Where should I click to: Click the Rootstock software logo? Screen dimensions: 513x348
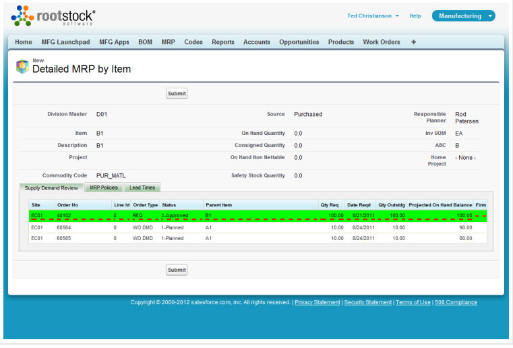click(x=53, y=16)
